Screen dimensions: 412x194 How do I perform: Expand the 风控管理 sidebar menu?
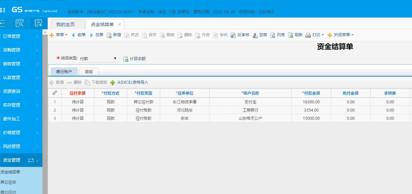(x=21, y=146)
